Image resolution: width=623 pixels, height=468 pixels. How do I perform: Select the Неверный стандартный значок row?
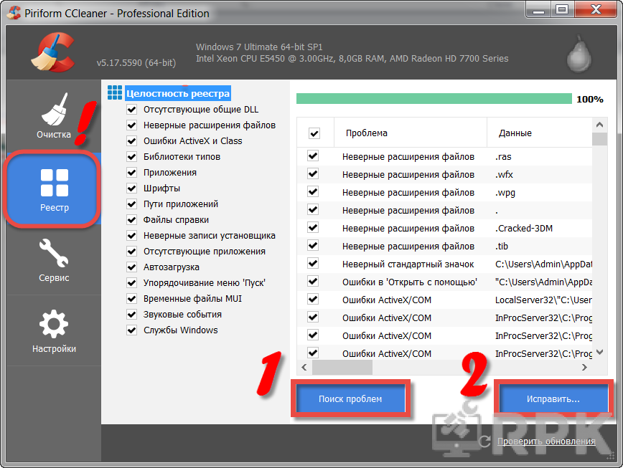pos(444,264)
